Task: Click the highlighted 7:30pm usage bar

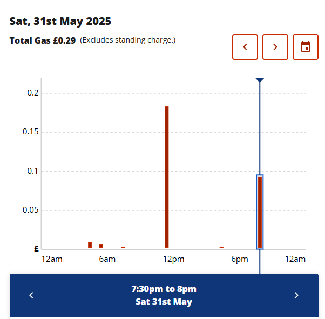Action: point(260,212)
